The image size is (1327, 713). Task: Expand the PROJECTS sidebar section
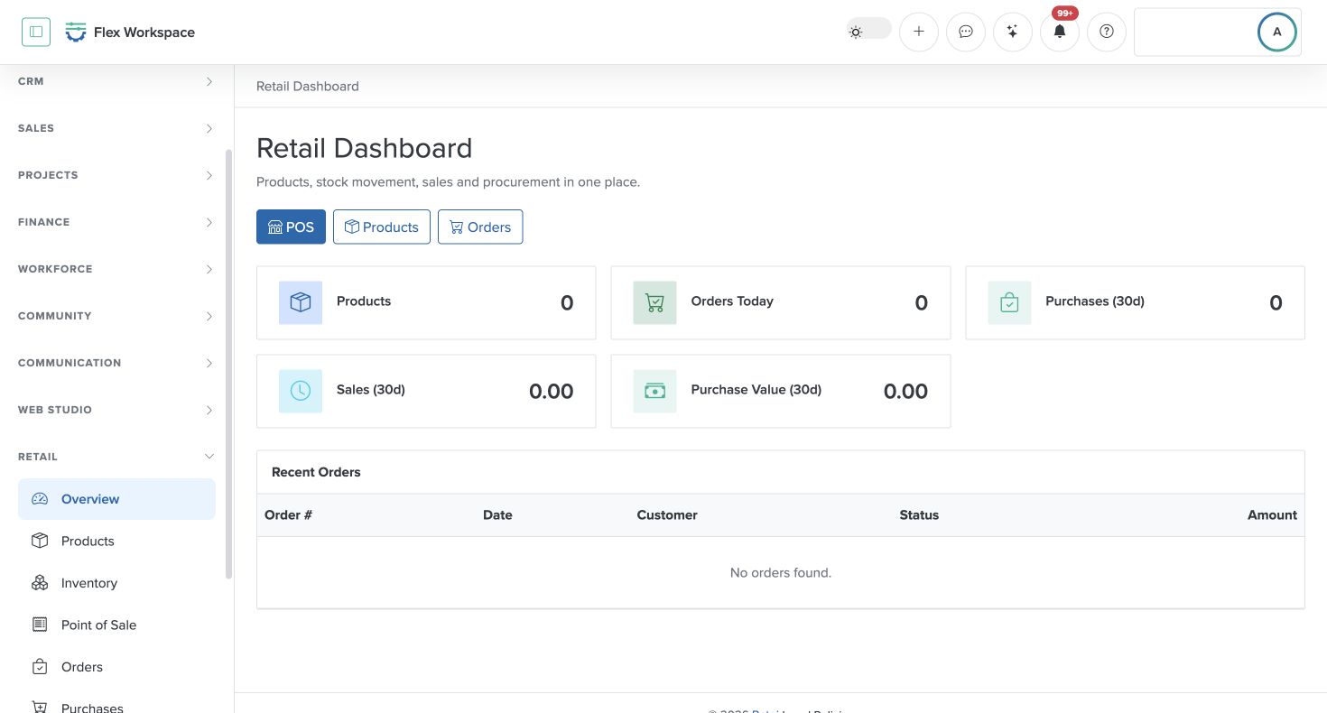point(116,175)
